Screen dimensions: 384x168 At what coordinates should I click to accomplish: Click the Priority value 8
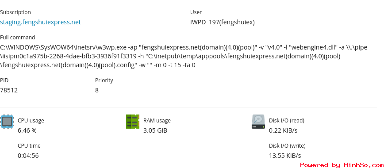97,90
